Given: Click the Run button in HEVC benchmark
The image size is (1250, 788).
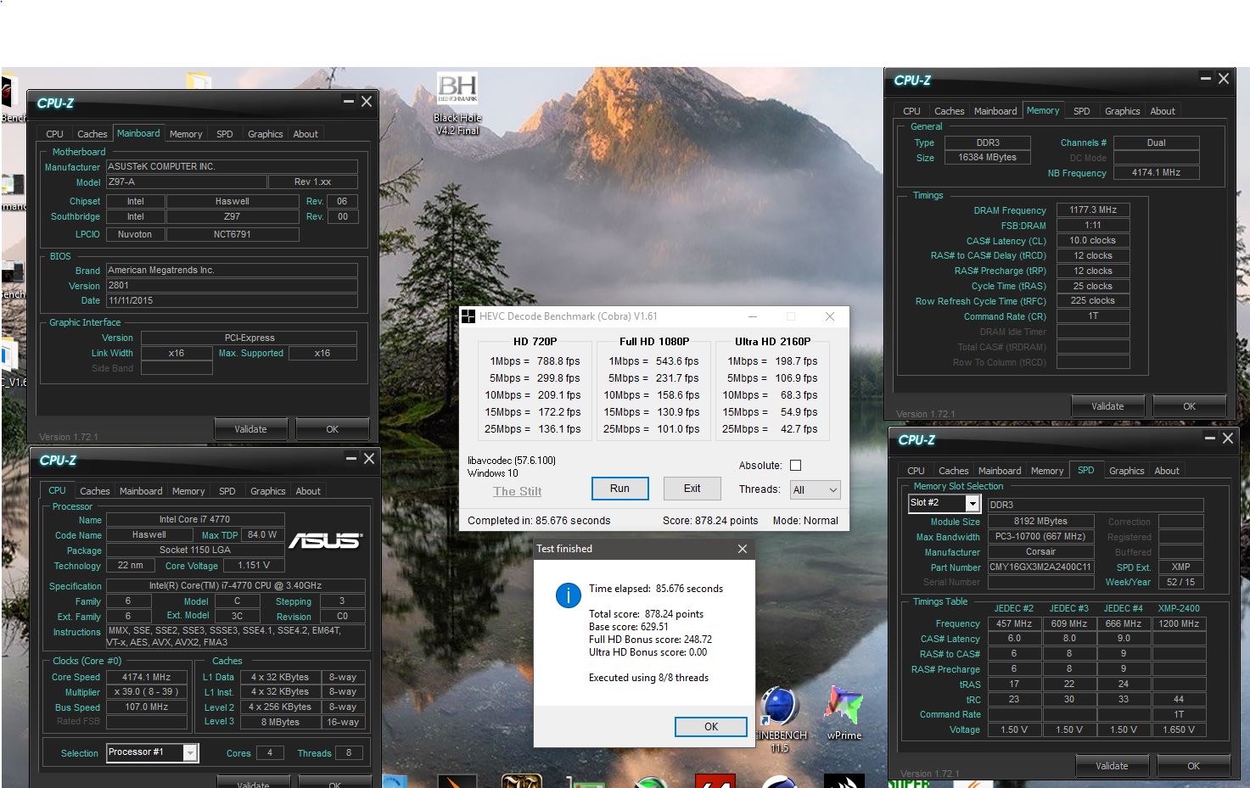Looking at the screenshot, I should [619, 489].
